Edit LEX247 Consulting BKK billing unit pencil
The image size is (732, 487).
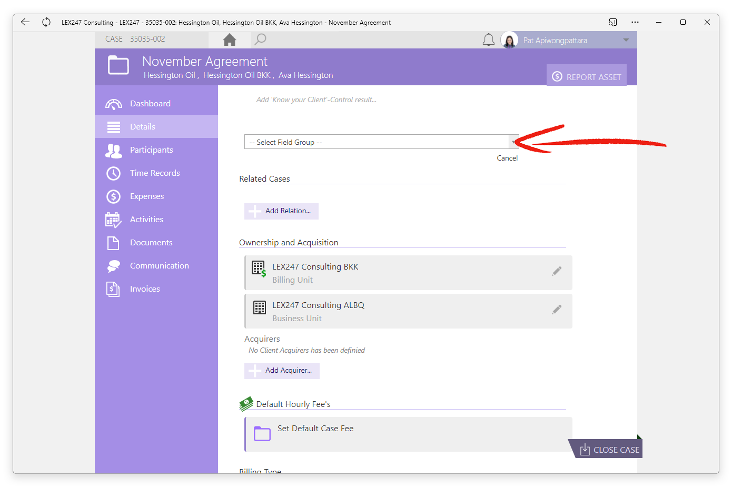[x=557, y=271]
